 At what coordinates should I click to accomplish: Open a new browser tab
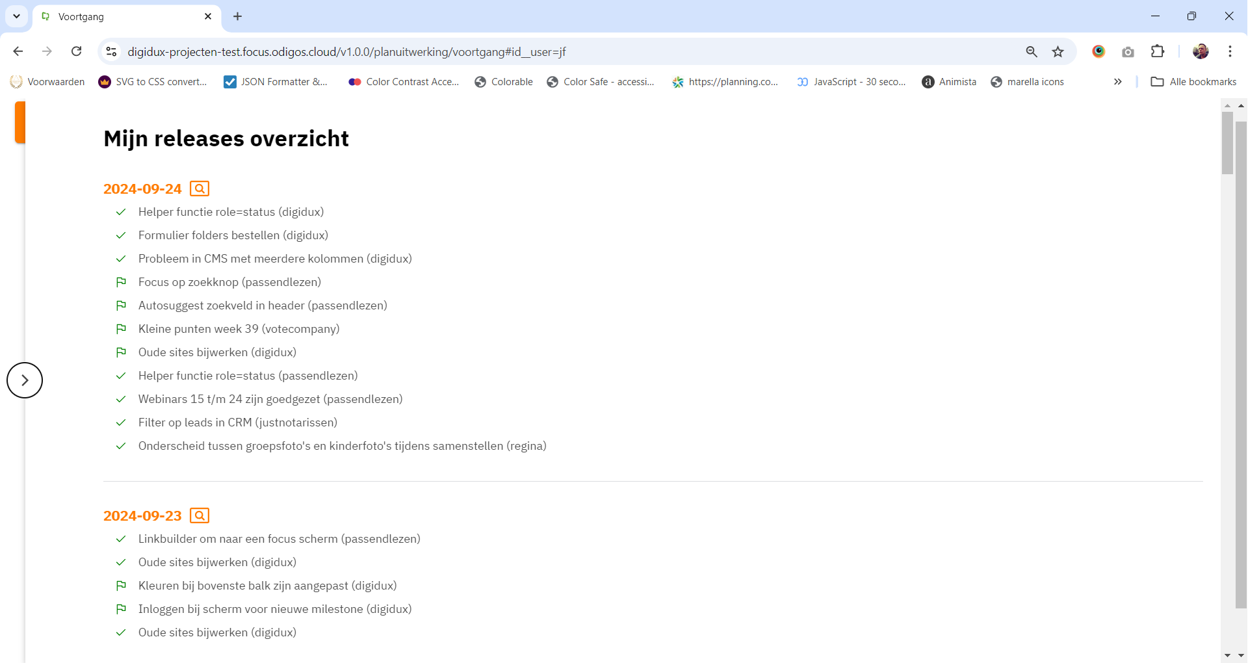click(x=238, y=16)
